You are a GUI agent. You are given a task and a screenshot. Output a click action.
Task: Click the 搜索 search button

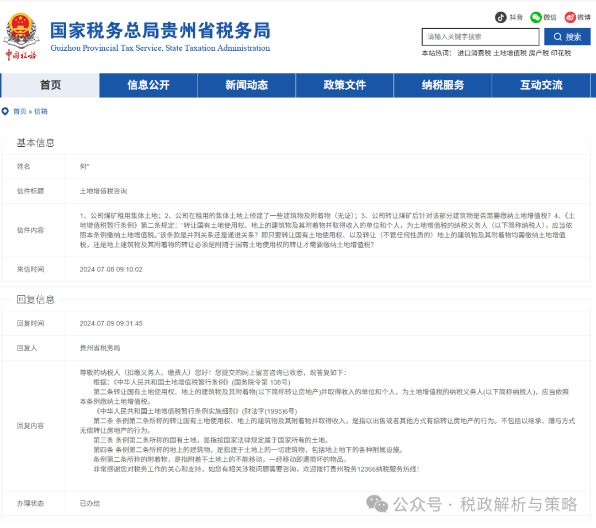567,37
